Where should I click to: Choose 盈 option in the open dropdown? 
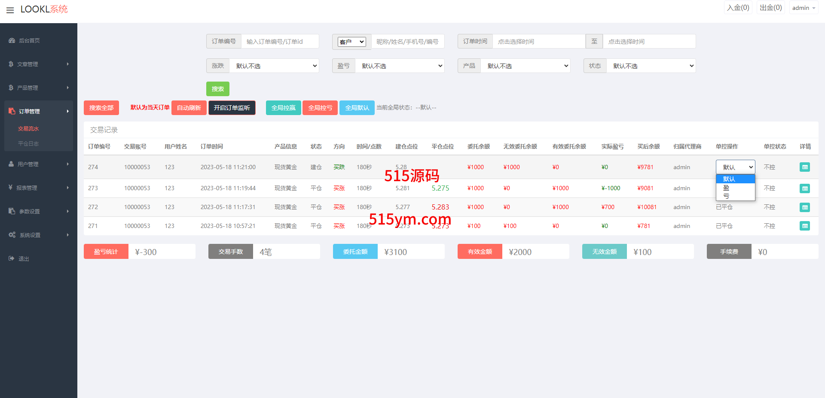tap(726, 188)
